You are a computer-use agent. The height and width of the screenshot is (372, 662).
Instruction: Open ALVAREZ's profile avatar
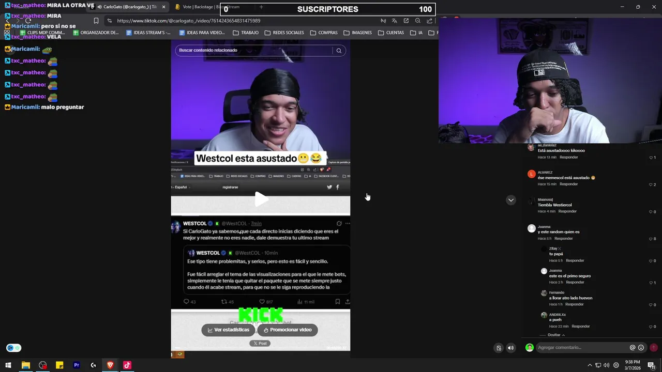coord(531,174)
